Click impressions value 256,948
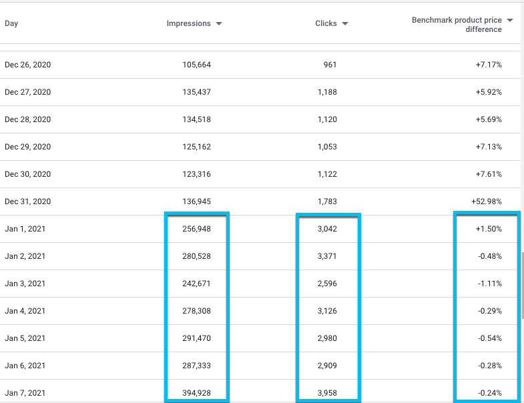 pos(196,229)
